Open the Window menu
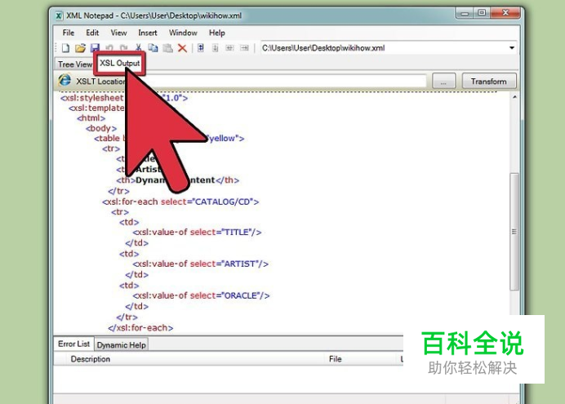 click(x=183, y=33)
